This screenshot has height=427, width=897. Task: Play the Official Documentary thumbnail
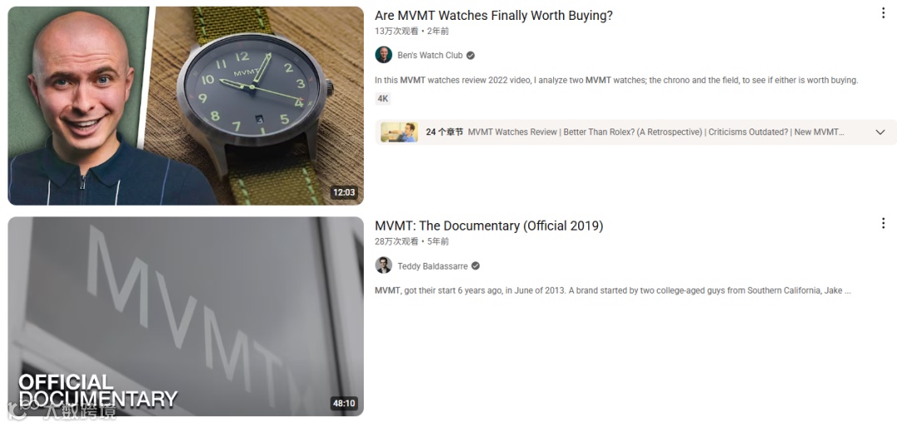click(x=185, y=316)
